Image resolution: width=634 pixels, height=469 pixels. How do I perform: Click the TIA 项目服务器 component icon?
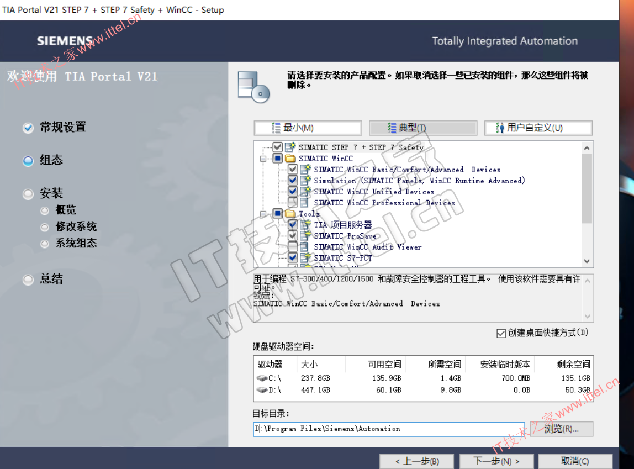pyautogui.click(x=305, y=225)
